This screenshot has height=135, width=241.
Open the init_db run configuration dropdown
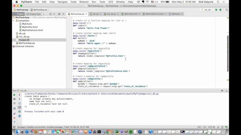click(x=207, y=10)
